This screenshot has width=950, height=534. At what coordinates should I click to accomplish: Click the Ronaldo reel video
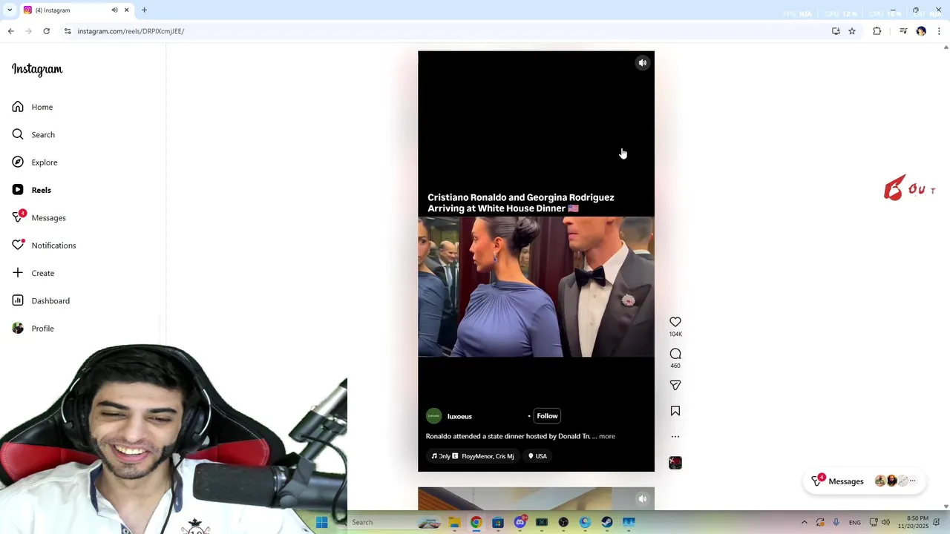tap(536, 261)
